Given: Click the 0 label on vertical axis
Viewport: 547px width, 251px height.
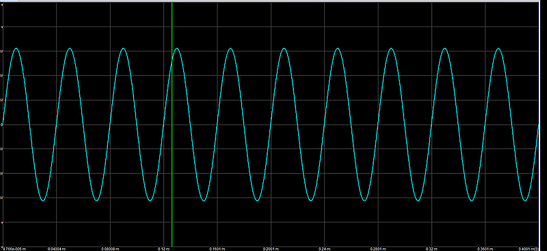Looking at the screenshot, I should coord(3,124).
